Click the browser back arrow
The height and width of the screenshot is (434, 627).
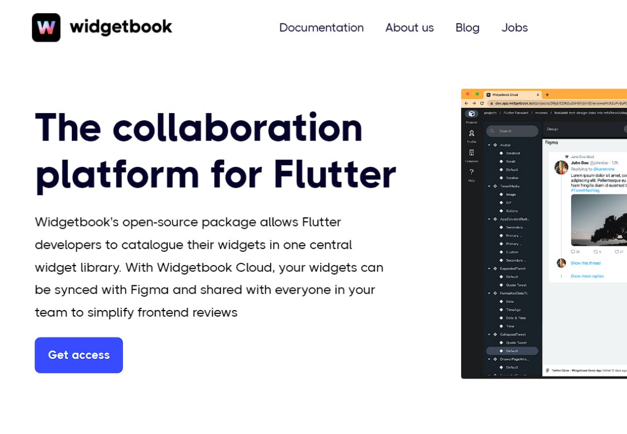[466, 103]
